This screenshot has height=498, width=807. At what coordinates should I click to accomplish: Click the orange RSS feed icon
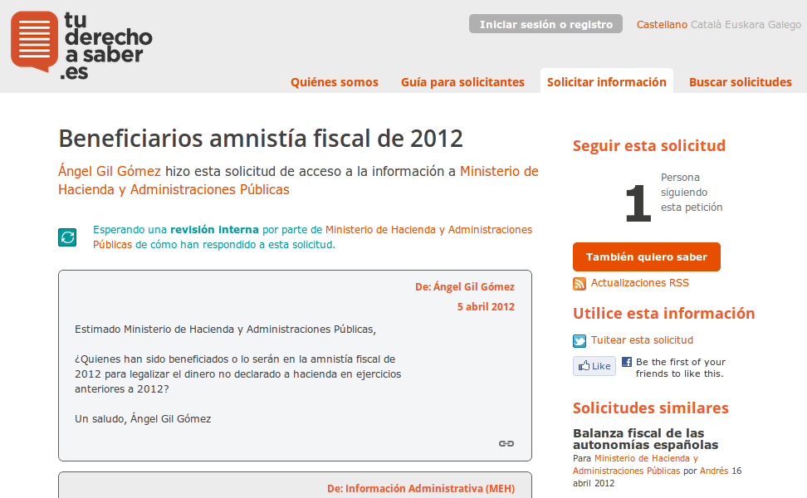[580, 284]
